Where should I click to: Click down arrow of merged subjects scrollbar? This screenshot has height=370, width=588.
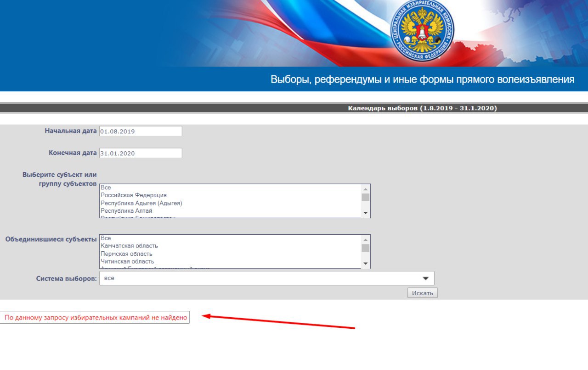coord(365,264)
